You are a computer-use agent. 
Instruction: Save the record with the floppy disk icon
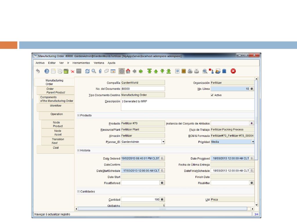79,71
